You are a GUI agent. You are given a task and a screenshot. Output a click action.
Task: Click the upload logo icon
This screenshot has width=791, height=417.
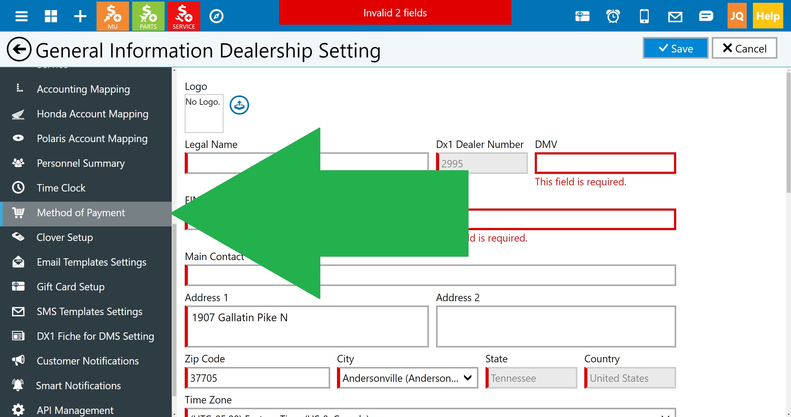pyautogui.click(x=239, y=105)
